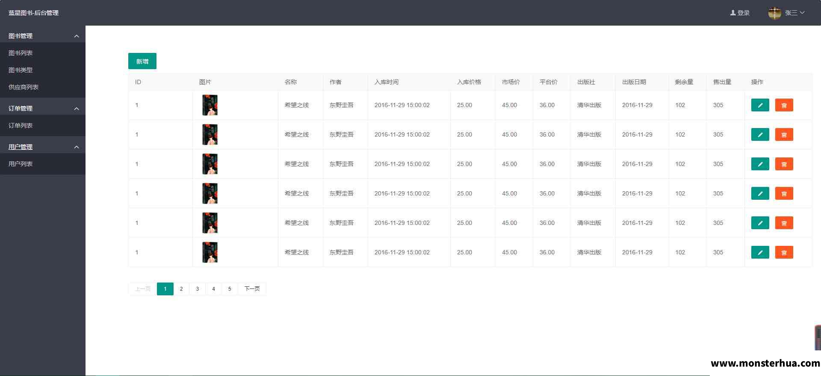Collapse the 图书管理 section chevron
This screenshot has width=821, height=376.
(77, 36)
